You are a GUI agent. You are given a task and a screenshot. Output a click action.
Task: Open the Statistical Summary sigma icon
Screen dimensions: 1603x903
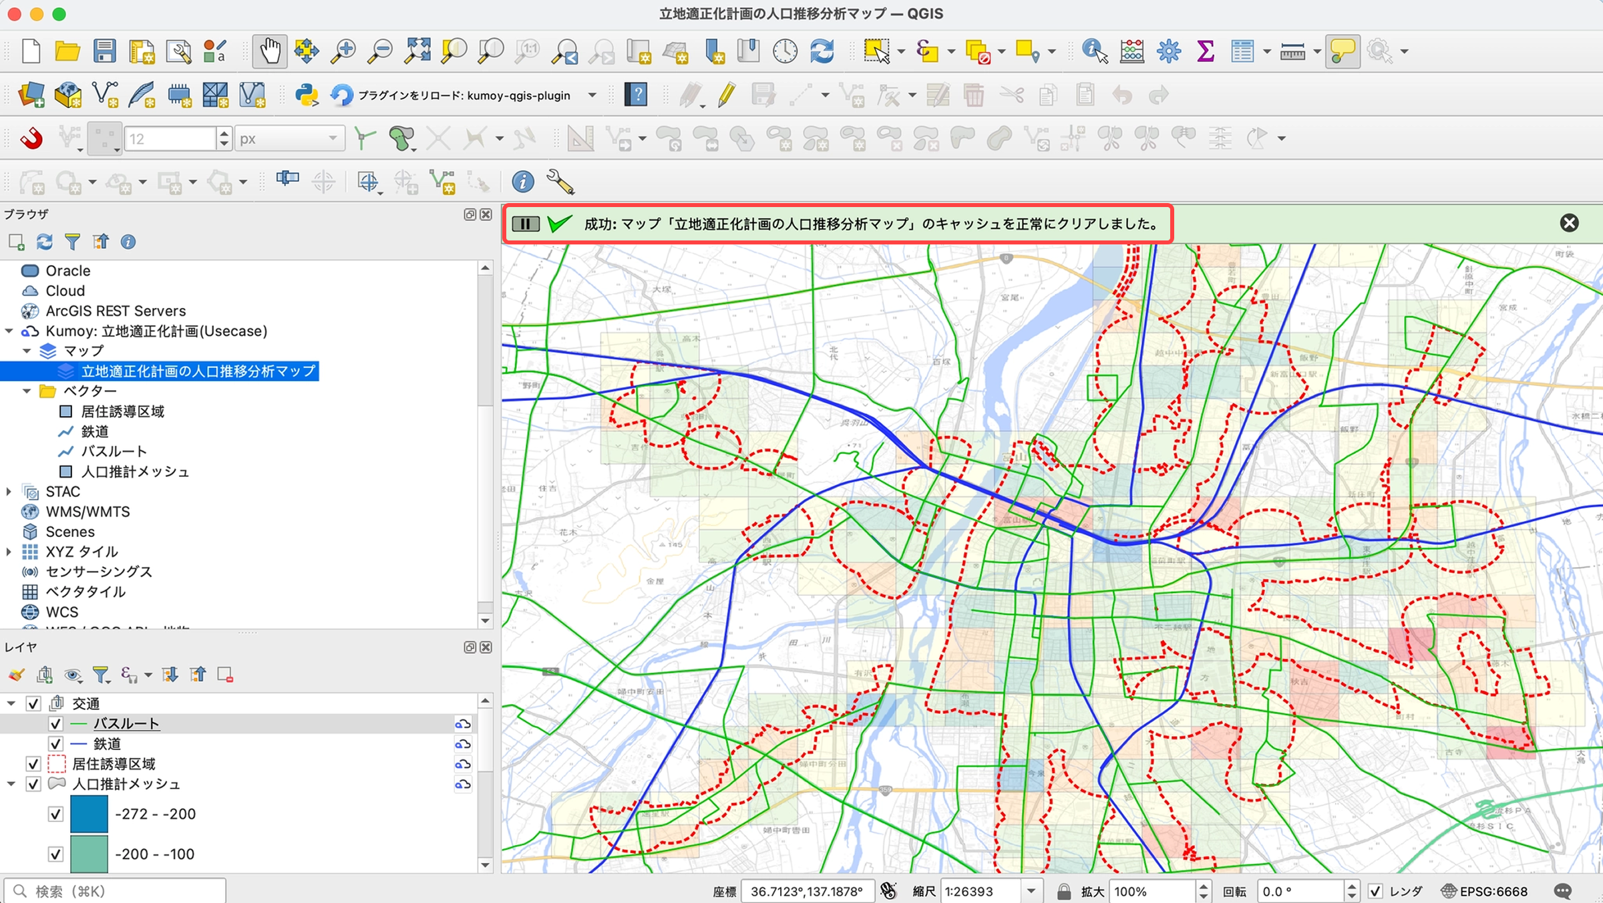1205,51
